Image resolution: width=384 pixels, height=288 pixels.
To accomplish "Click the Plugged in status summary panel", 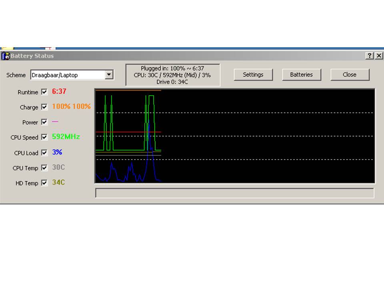I will 173,75.
